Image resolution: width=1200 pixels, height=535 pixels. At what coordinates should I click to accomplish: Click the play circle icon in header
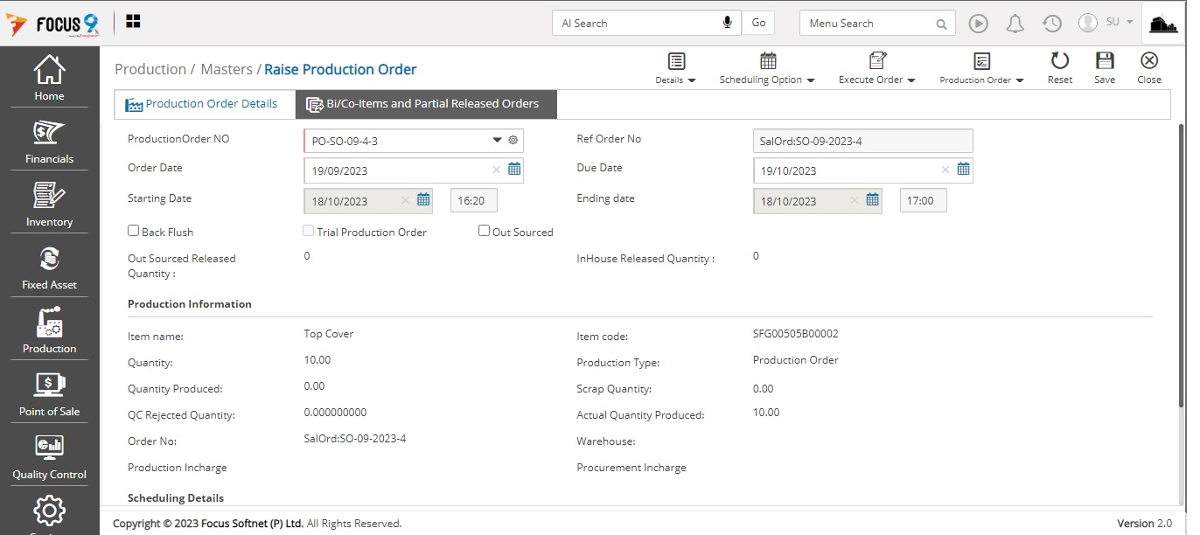point(978,24)
